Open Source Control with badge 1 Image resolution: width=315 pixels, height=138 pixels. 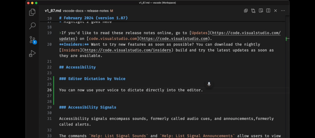(32, 40)
